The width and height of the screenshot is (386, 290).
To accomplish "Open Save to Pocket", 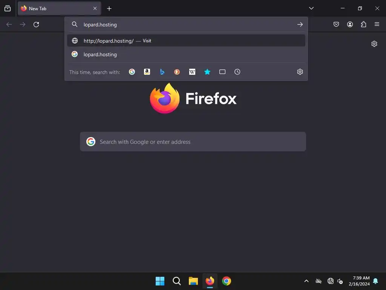I will 336,24.
